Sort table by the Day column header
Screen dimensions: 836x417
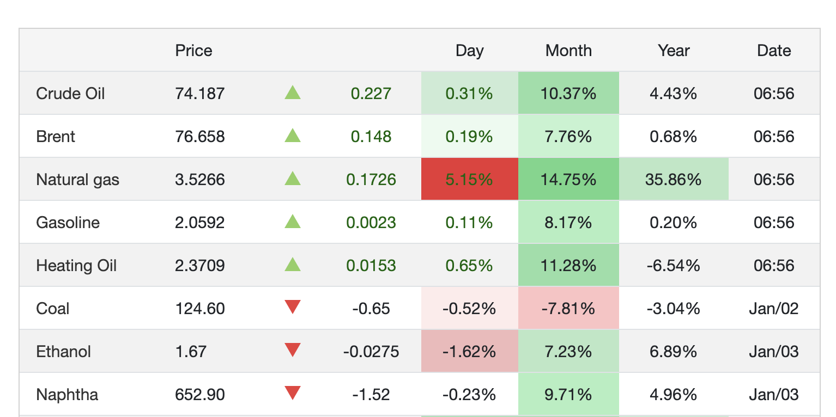[469, 51]
